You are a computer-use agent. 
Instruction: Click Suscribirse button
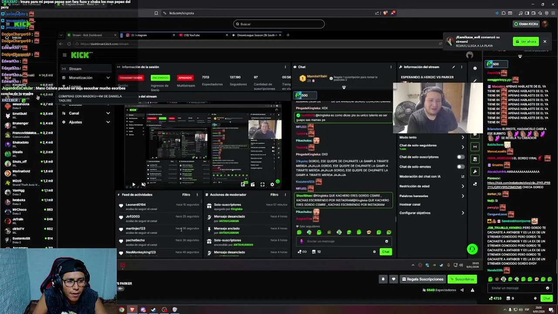tap(462, 279)
